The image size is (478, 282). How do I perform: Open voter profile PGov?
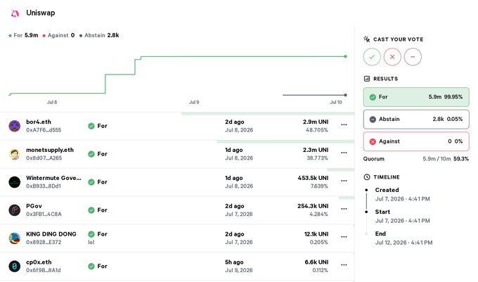pyautogui.click(x=34, y=206)
